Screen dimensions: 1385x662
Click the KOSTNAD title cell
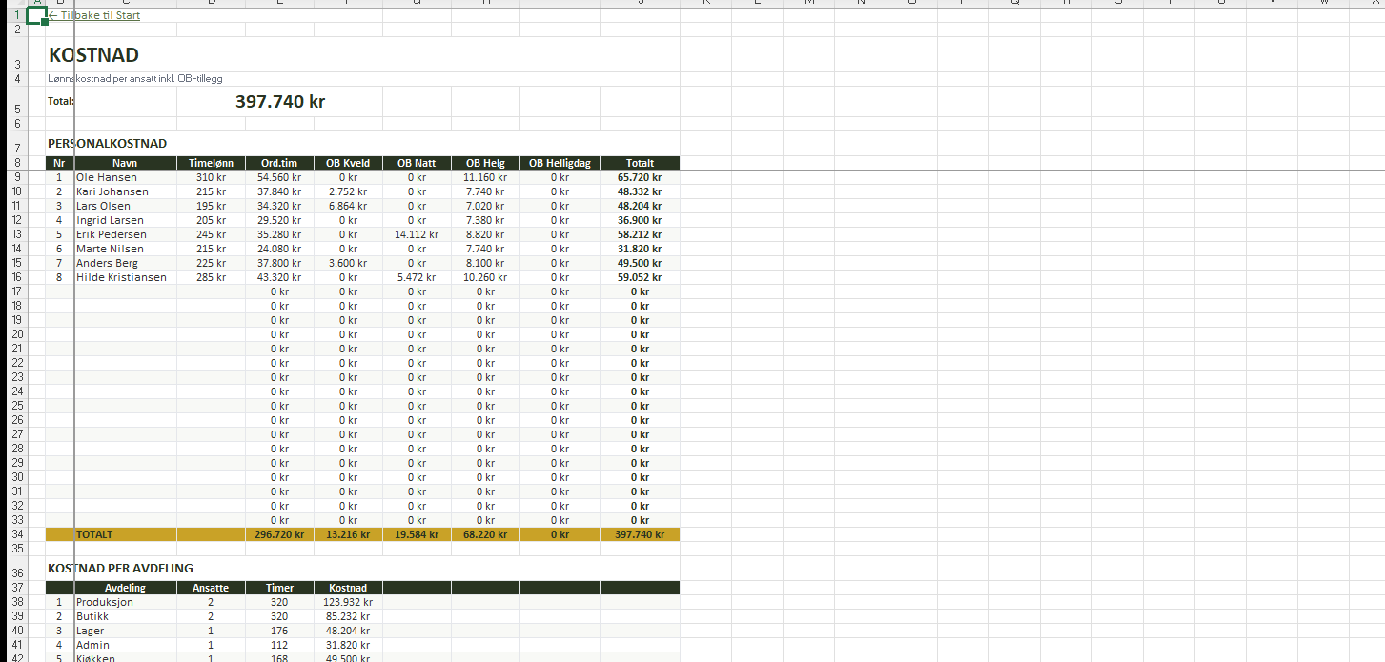(93, 55)
